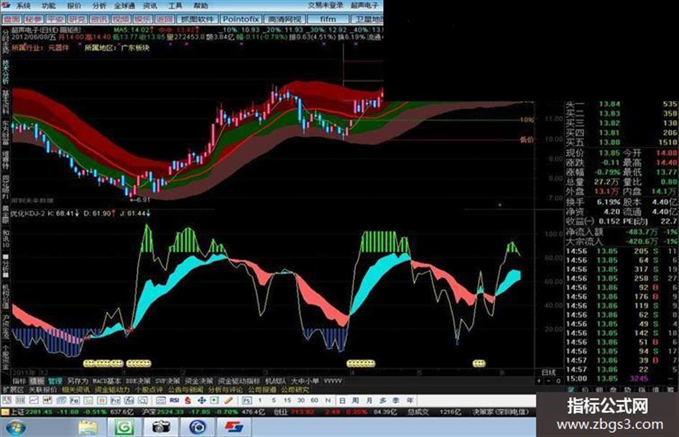The image size is (679, 437).
Task: Click the 研究 toolbar button
Action: pyautogui.click(x=77, y=19)
